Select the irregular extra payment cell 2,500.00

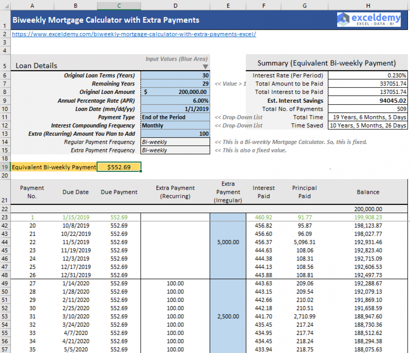[228, 316]
